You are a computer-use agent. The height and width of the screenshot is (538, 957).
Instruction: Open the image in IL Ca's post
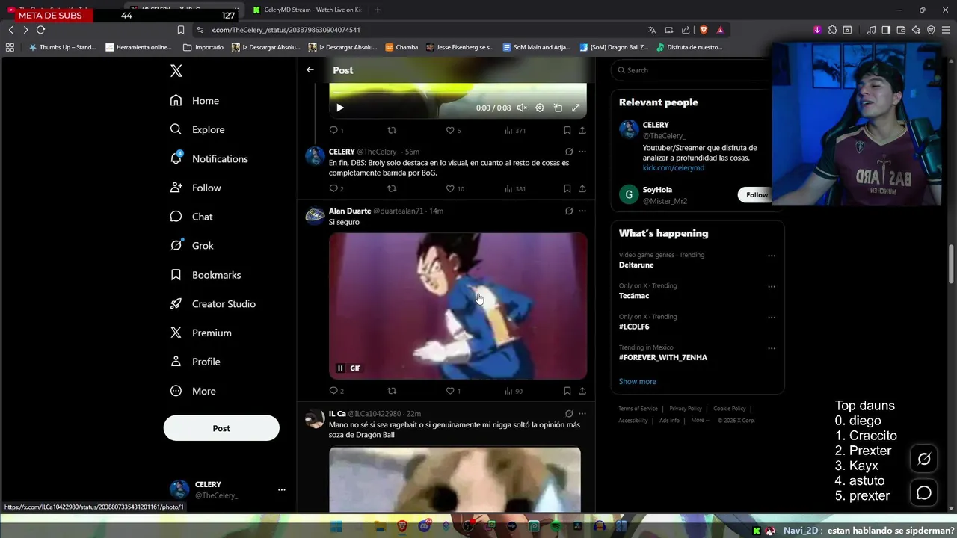455,480
